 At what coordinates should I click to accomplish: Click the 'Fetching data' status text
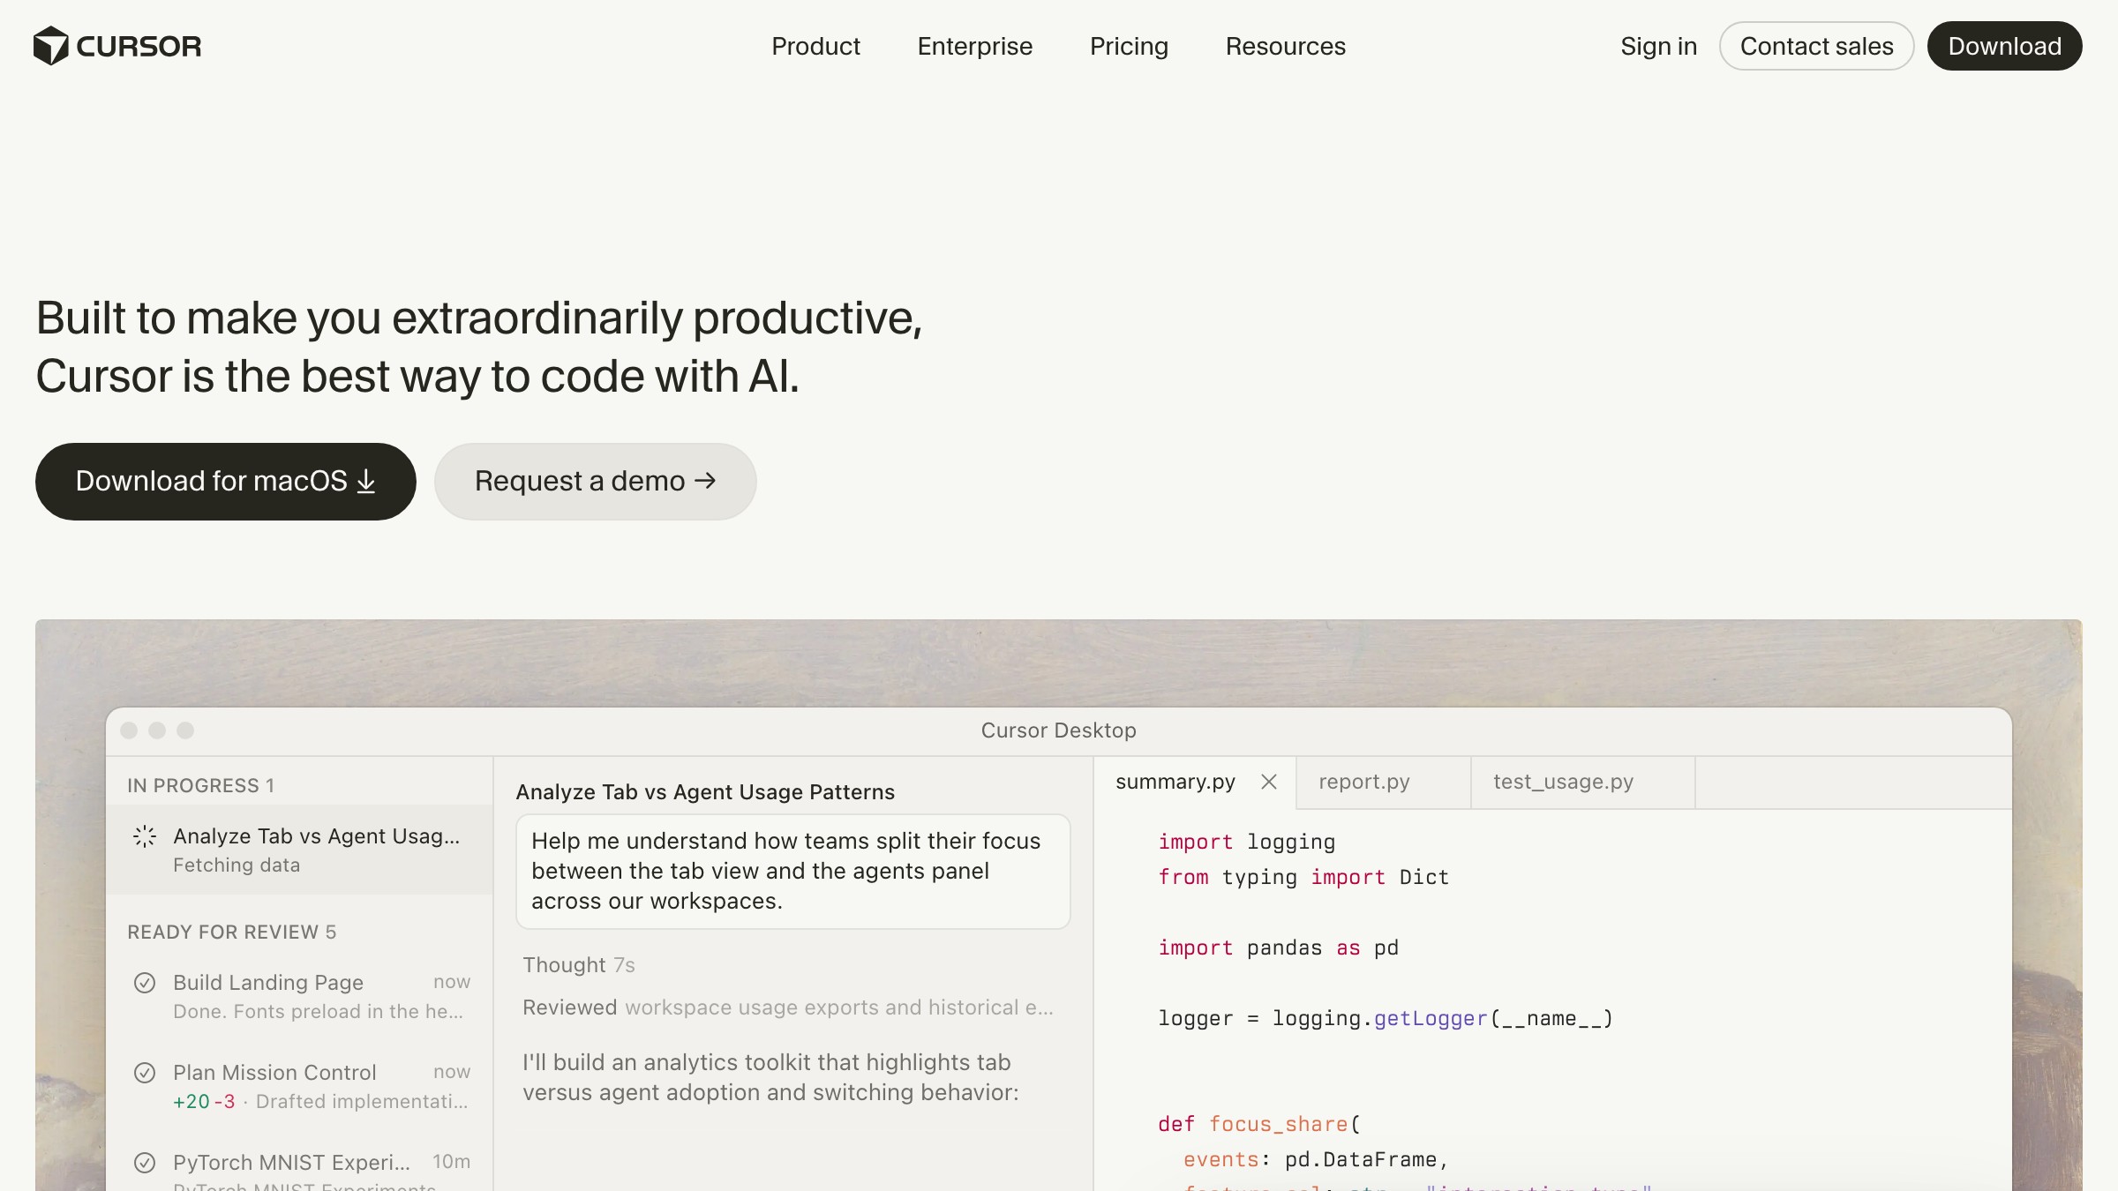pyautogui.click(x=237, y=865)
